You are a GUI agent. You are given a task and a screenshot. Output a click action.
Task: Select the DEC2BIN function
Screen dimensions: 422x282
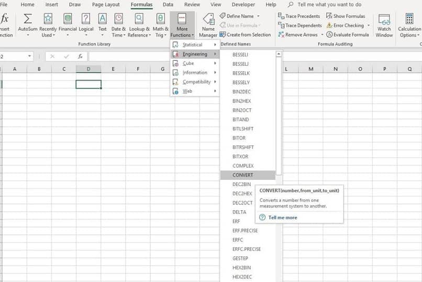point(242,184)
